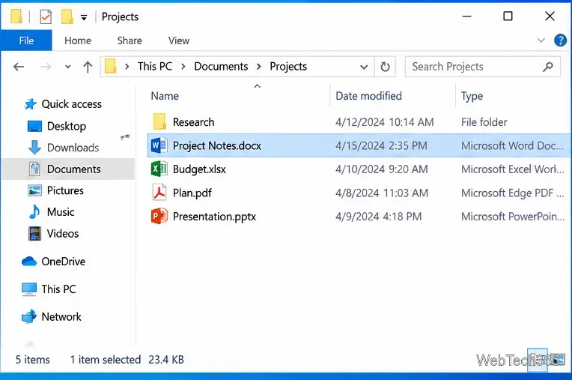Image resolution: width=572 pixels, height=380 pixels.
Task: Click the date 4/9/2024 4:18 PM
Action: coord(378,217)
